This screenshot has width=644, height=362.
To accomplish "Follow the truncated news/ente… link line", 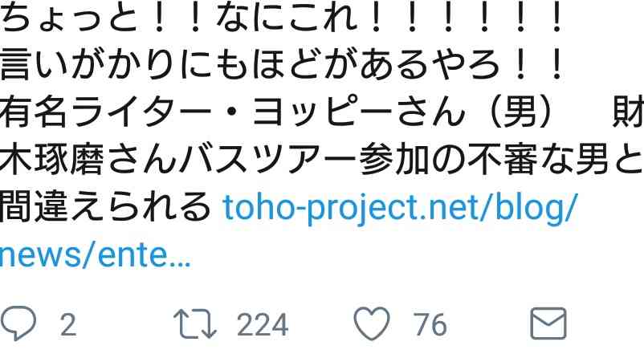I will pos(96,255).
